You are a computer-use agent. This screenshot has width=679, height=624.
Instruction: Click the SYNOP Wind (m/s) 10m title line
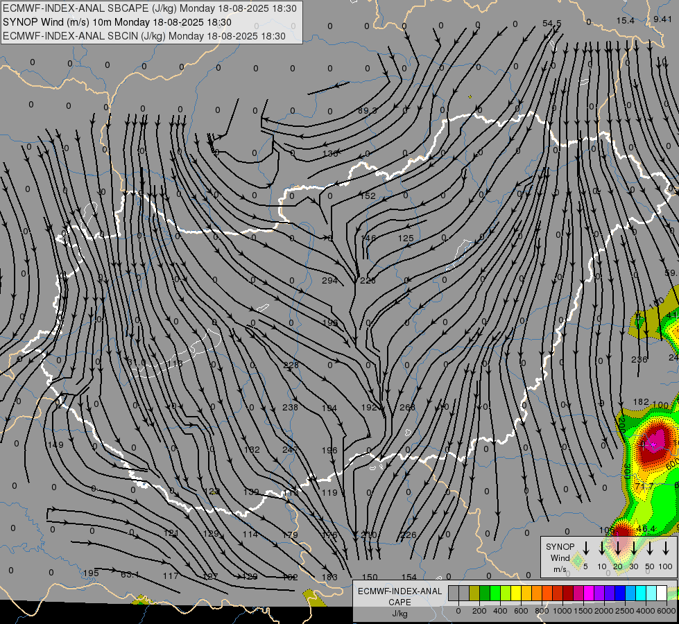pos(117,22)
